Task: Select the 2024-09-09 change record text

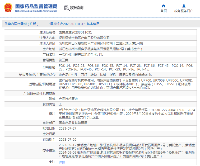Action: (x=127, y=154)
